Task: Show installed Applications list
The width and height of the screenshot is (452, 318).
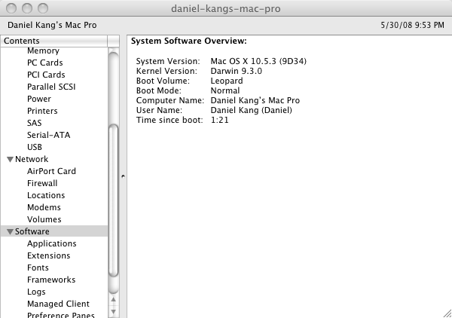Action: pos(52,243)
